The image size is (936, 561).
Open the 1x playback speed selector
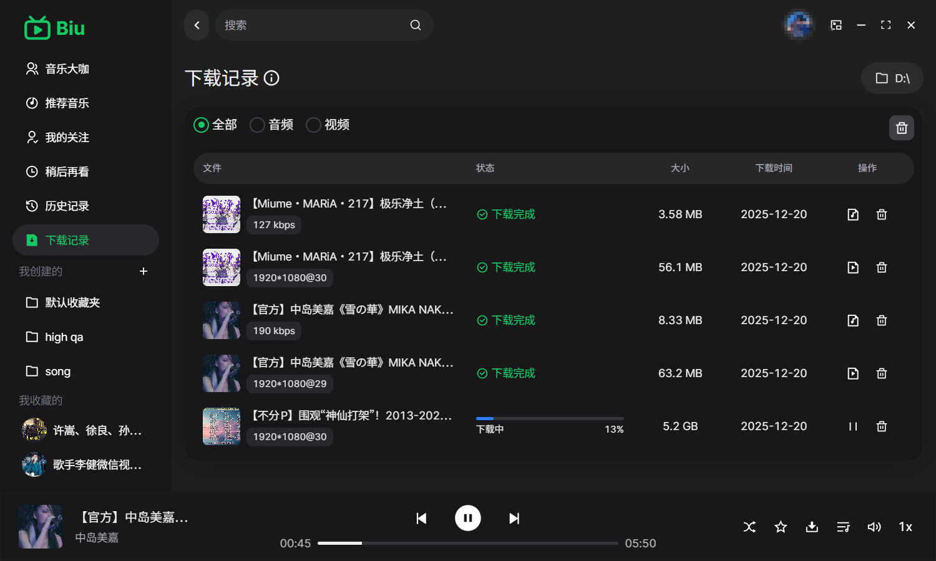(x=905, y=527)
